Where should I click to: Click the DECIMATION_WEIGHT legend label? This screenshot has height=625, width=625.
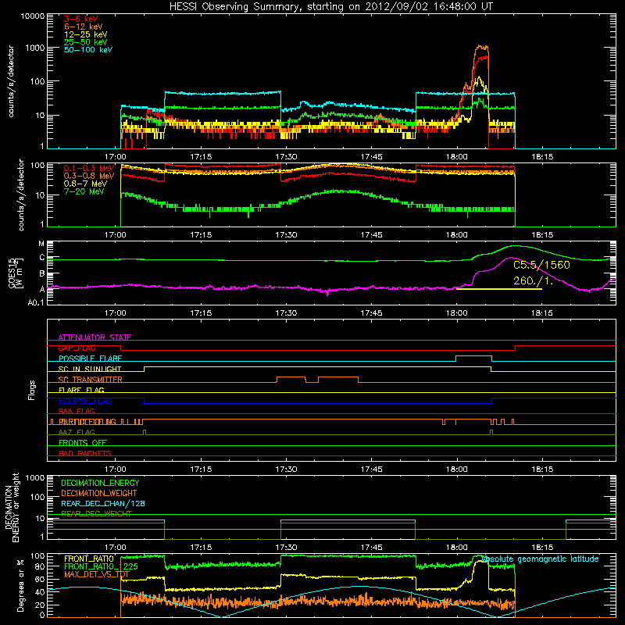(x=99, y=493)
